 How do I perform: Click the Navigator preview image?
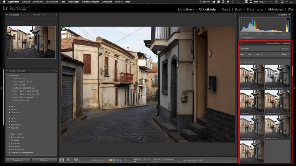coord(31,42)
